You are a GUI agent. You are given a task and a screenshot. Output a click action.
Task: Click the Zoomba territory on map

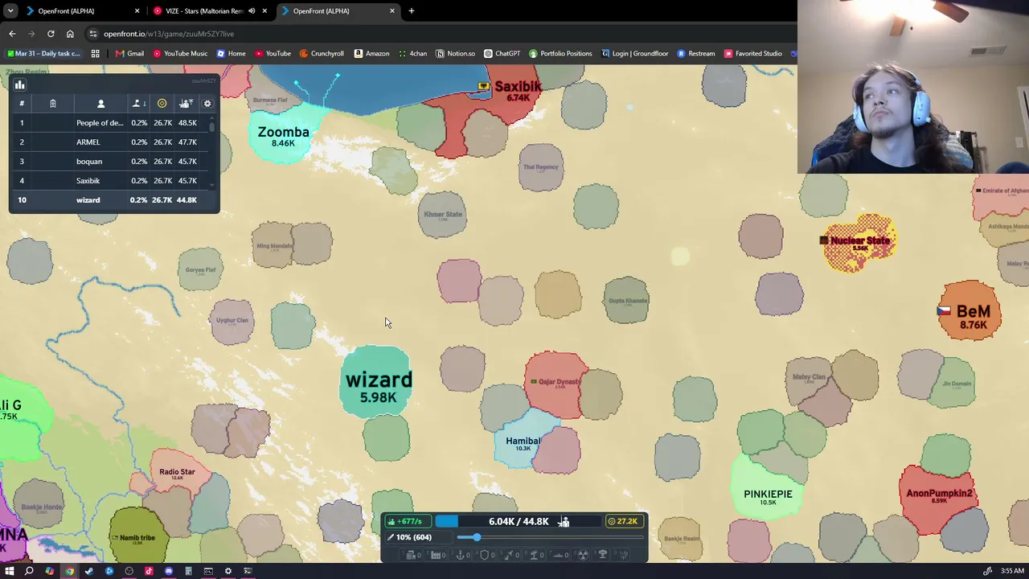click(283, 136)
